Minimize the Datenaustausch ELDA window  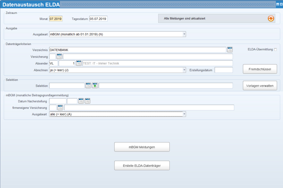point(278,4)
